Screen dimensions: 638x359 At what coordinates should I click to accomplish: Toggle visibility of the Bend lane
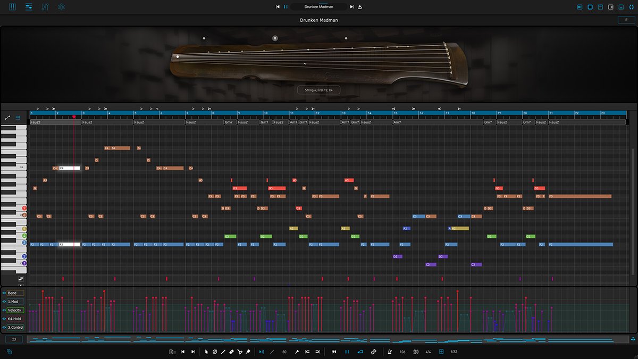pyautogui.click(x=4, y=293)
